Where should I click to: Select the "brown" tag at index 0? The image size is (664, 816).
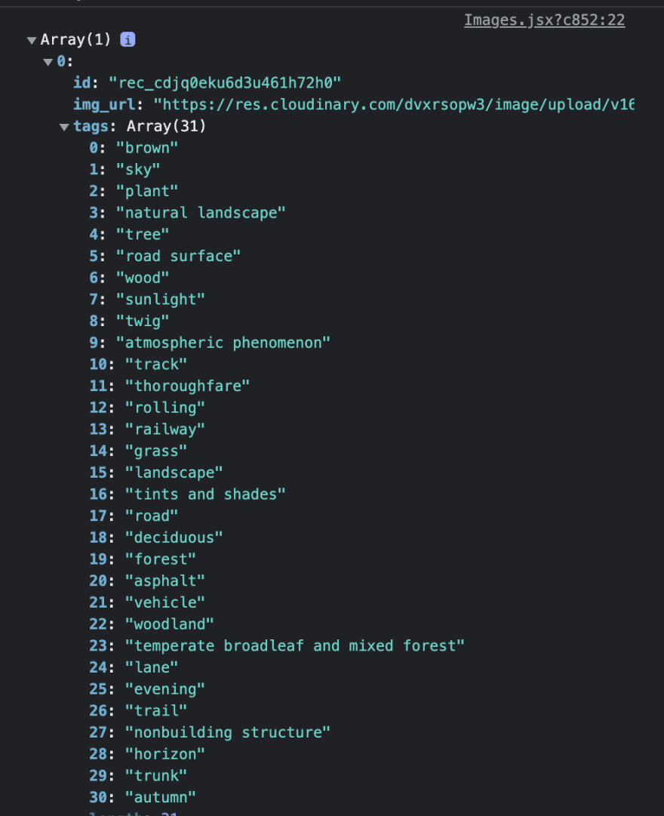click(148, 148)
